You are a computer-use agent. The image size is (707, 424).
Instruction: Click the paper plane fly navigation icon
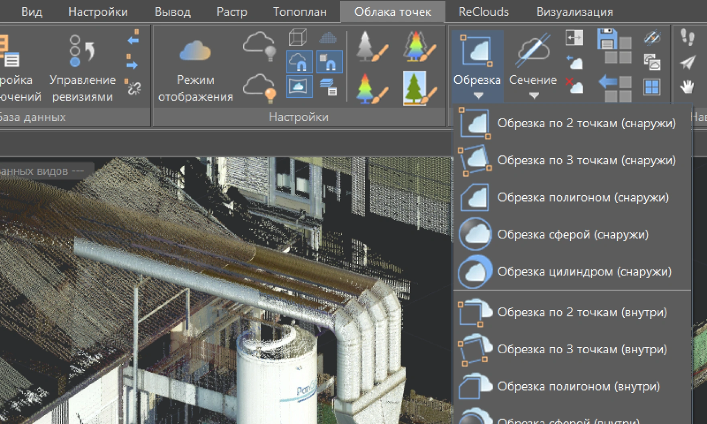[687, 62]
